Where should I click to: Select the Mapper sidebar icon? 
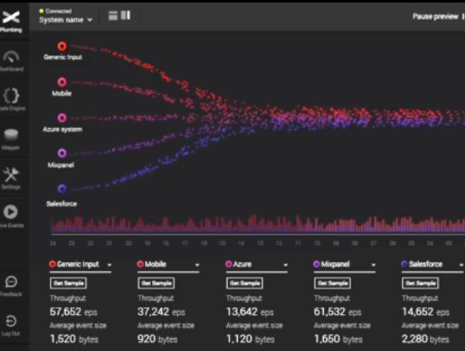(x=12, y=135)
